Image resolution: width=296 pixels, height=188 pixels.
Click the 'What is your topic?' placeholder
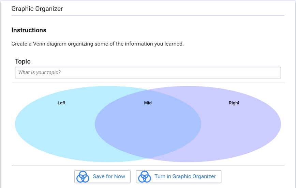(x=40, y=72)
